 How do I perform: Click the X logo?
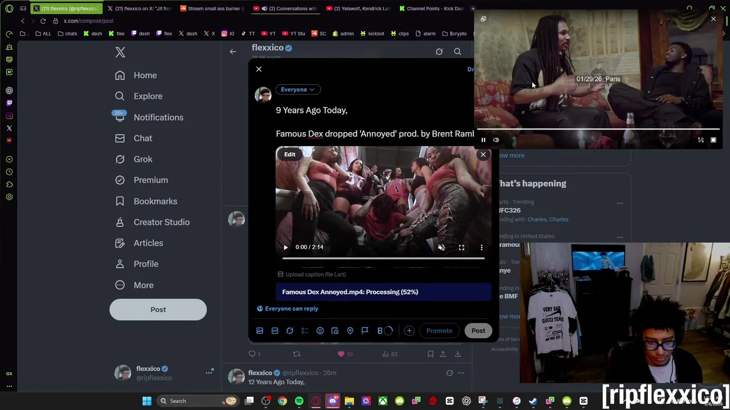(120, 52)
